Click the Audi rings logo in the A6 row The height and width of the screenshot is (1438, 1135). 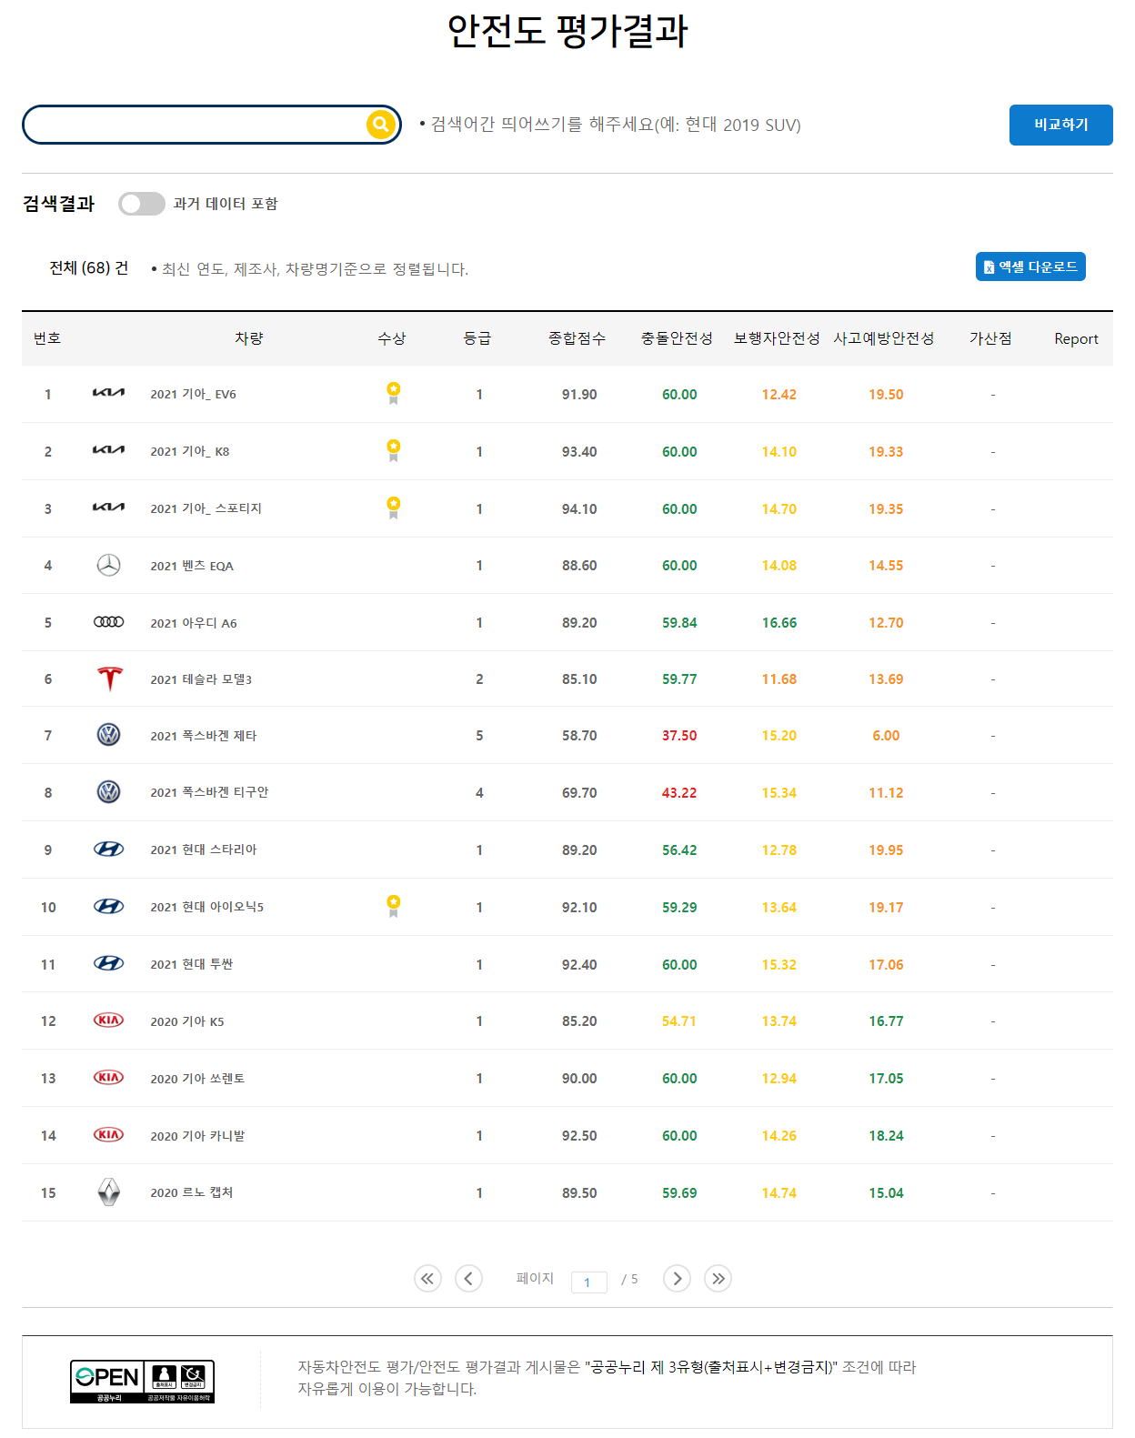pos(109,622)
